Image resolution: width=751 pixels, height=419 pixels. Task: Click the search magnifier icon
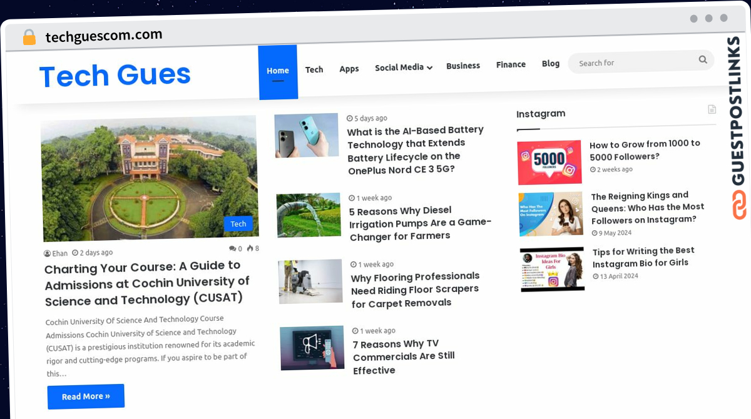point(703,60)
